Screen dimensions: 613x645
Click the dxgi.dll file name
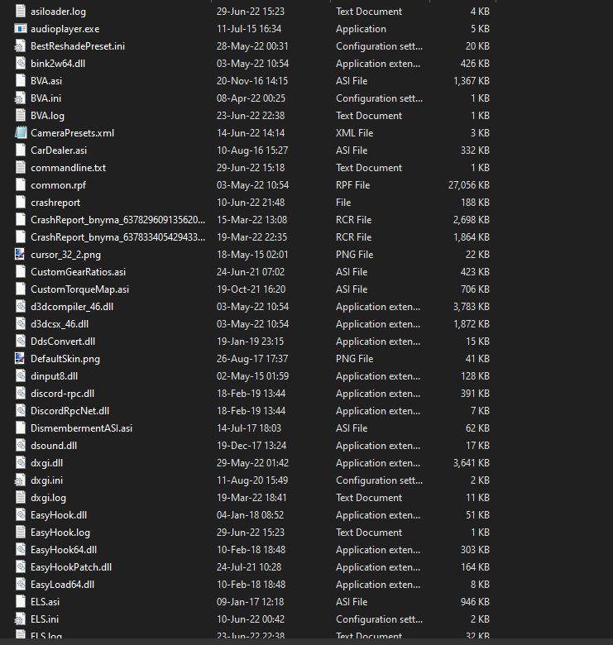coord(47,463)
